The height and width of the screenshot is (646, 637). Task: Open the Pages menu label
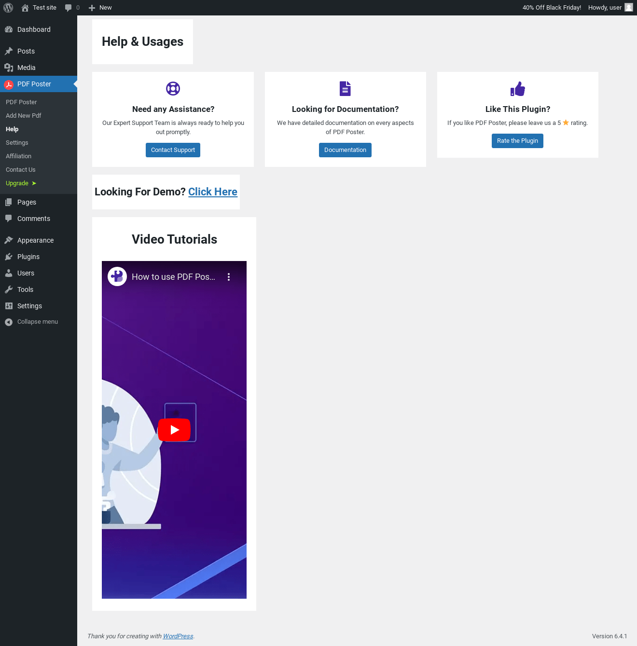[27, 202]
